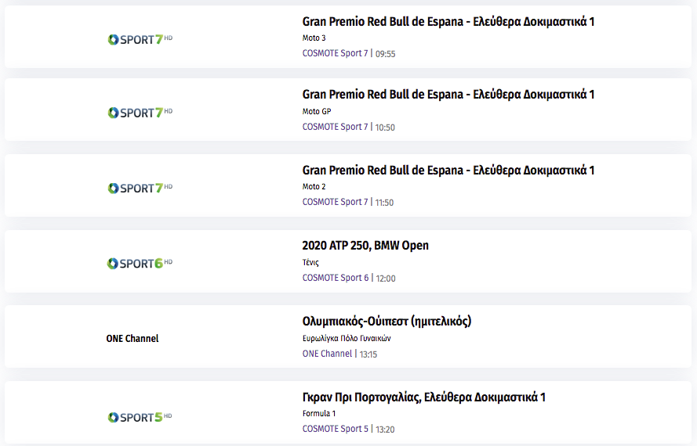
Task: Open Ολυμπιακός-Ούιπεστ (ημιτελικός) listing
Action: tap(387, 322)
